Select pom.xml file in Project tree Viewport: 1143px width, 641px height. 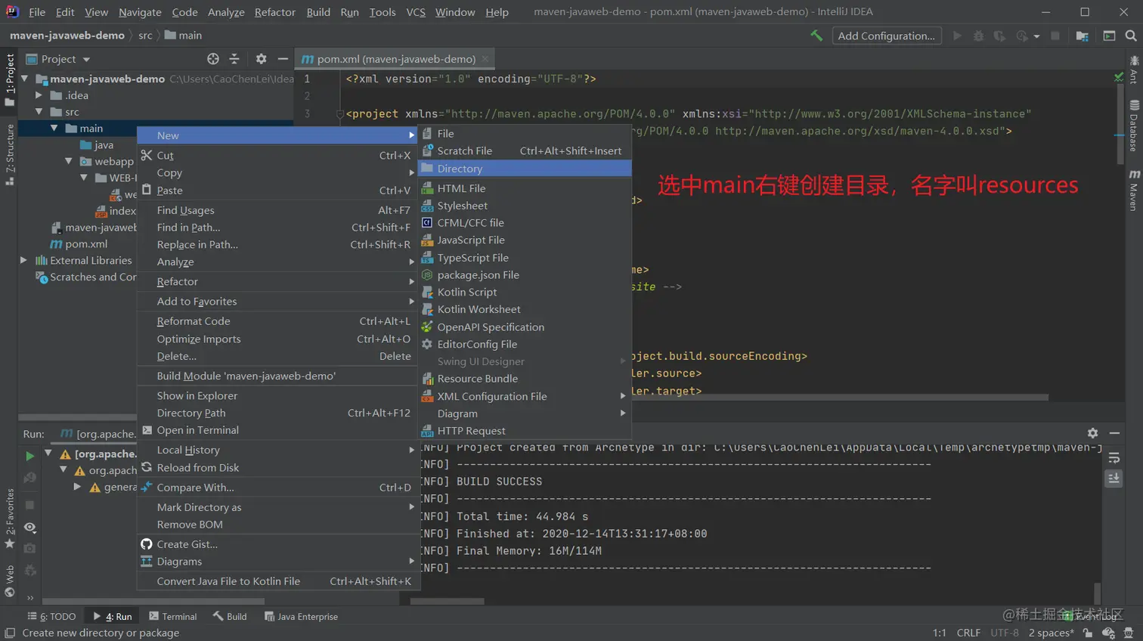pos(79,244)
